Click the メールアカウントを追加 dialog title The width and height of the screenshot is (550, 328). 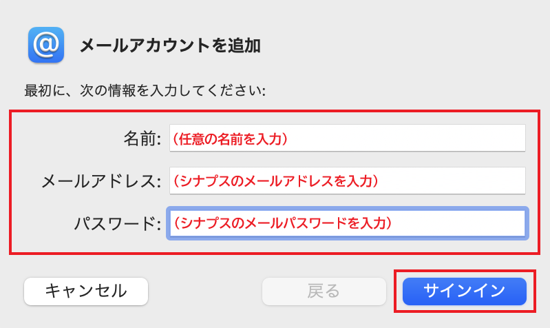(170, 46)
